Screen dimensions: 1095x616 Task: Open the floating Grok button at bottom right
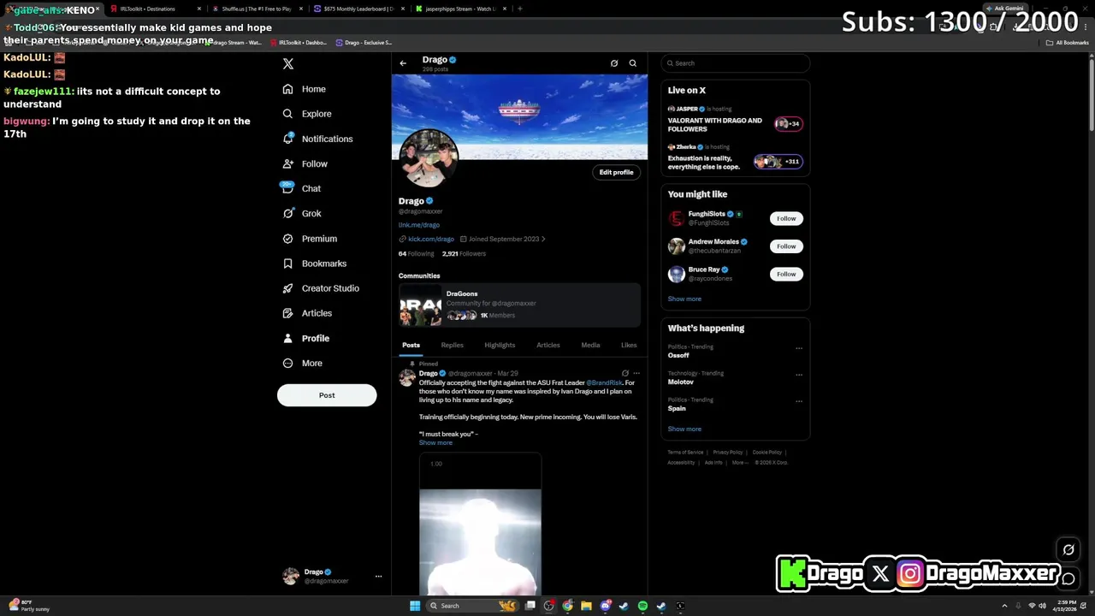1068,550
